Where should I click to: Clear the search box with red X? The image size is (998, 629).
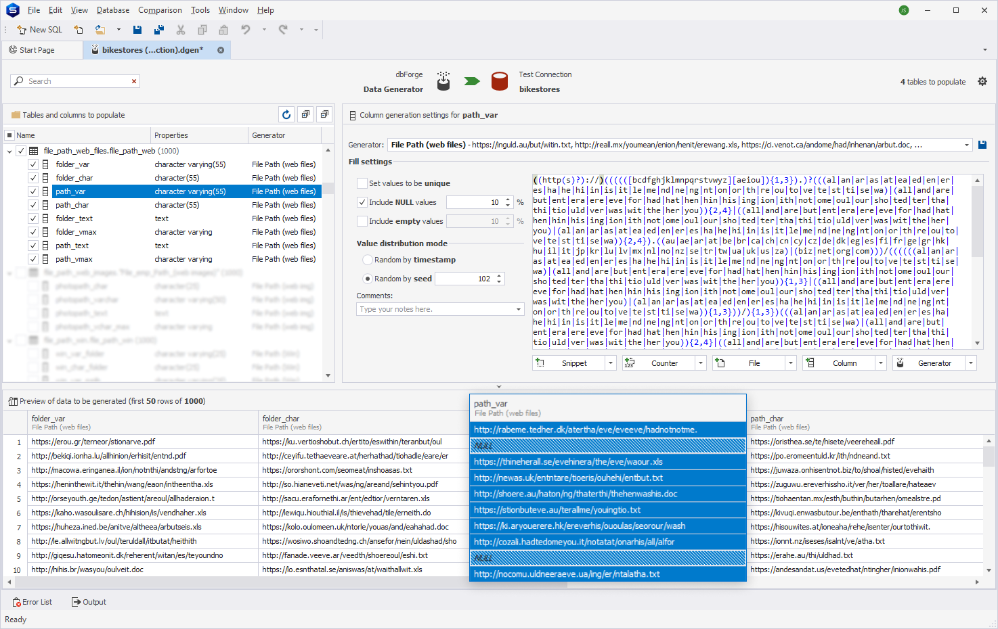(134, 81)
